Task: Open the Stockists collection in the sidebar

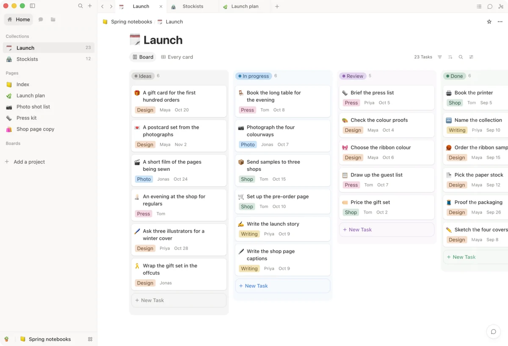Action: 49,59
